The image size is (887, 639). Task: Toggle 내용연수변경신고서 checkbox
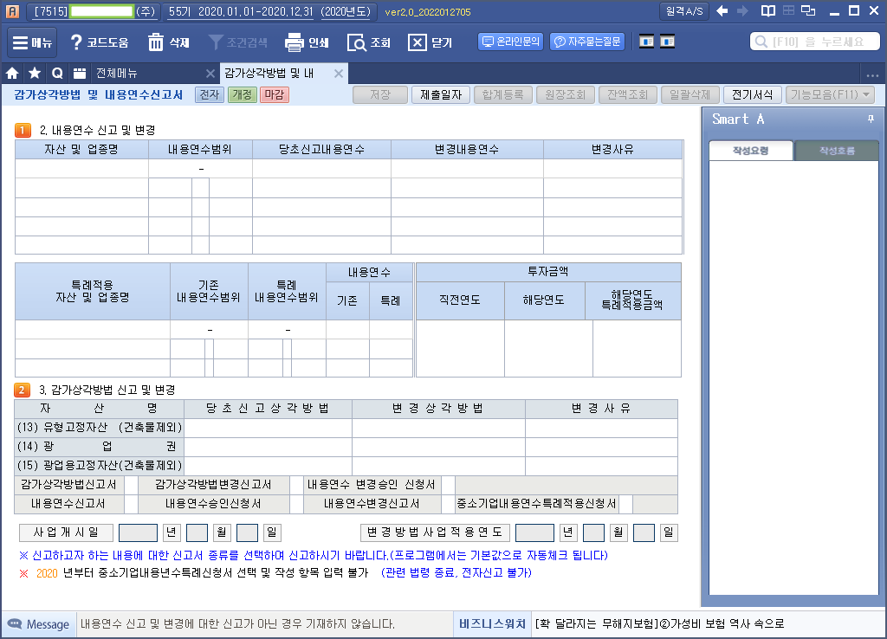[448, 504]
